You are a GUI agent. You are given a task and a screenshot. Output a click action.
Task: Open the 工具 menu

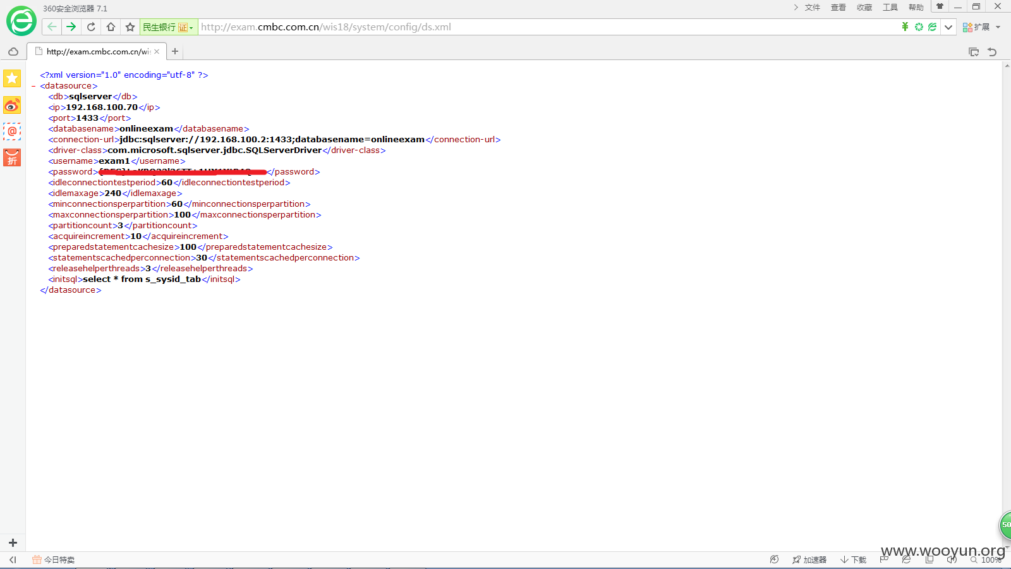coord(890,8)
